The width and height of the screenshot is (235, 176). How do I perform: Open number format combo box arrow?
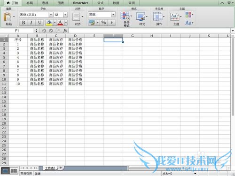113,15
